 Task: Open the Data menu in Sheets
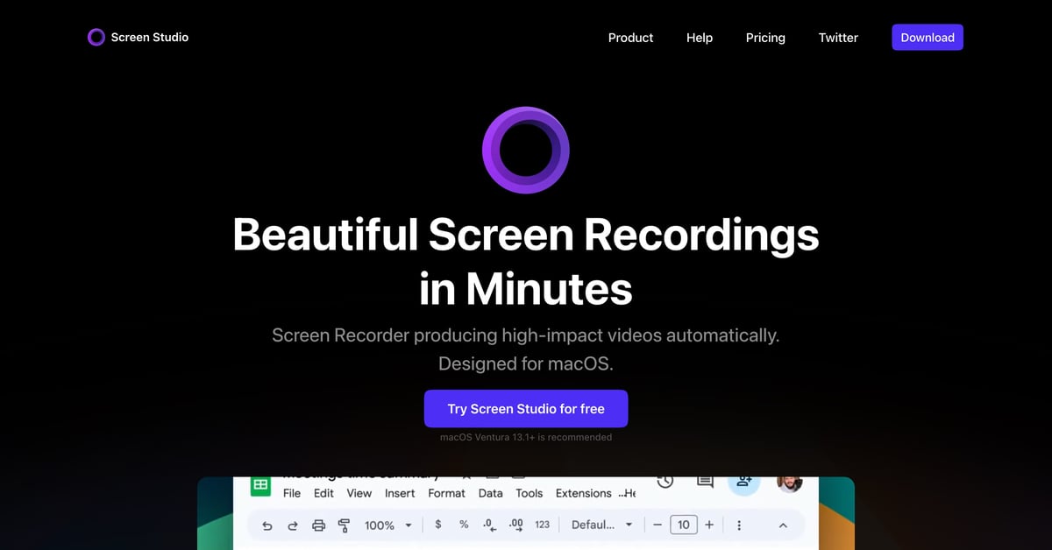click(491, 493)
